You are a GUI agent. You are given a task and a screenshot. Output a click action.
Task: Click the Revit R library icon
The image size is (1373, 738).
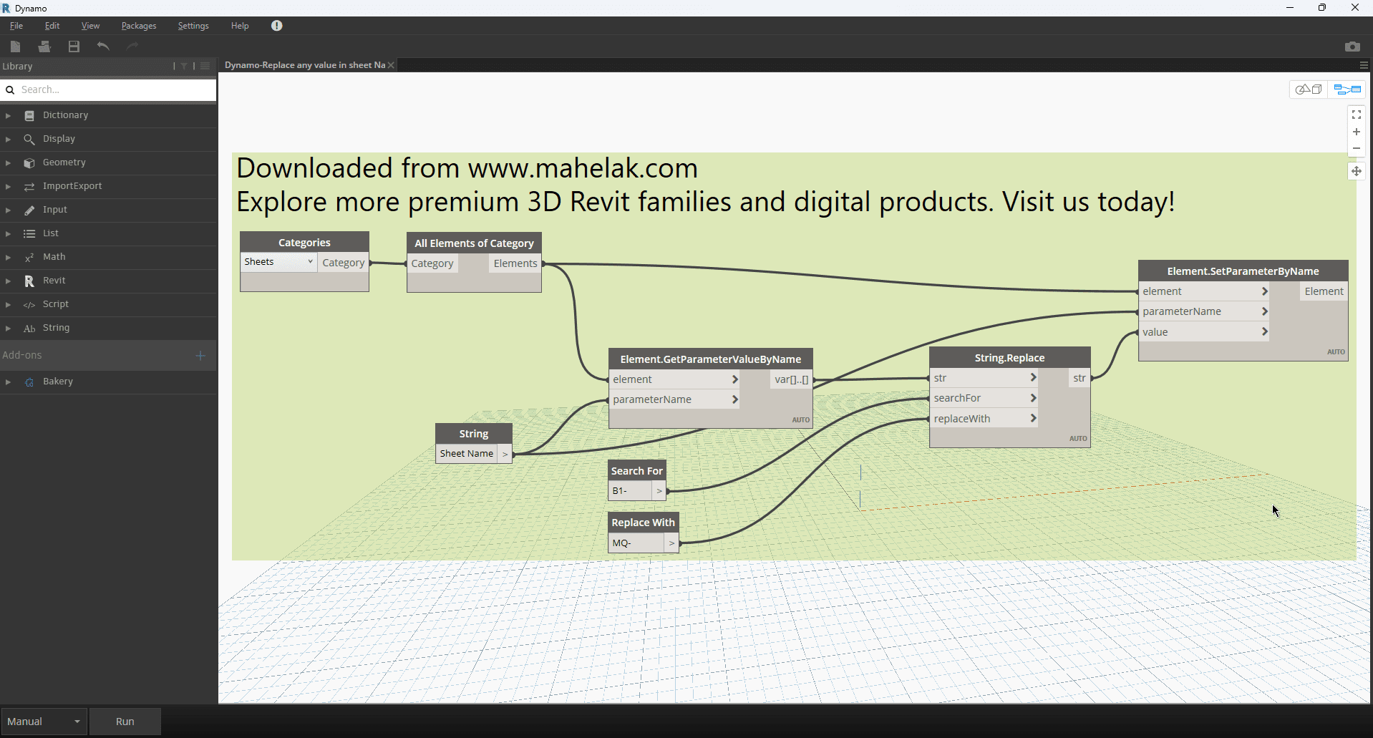(29, 281)
